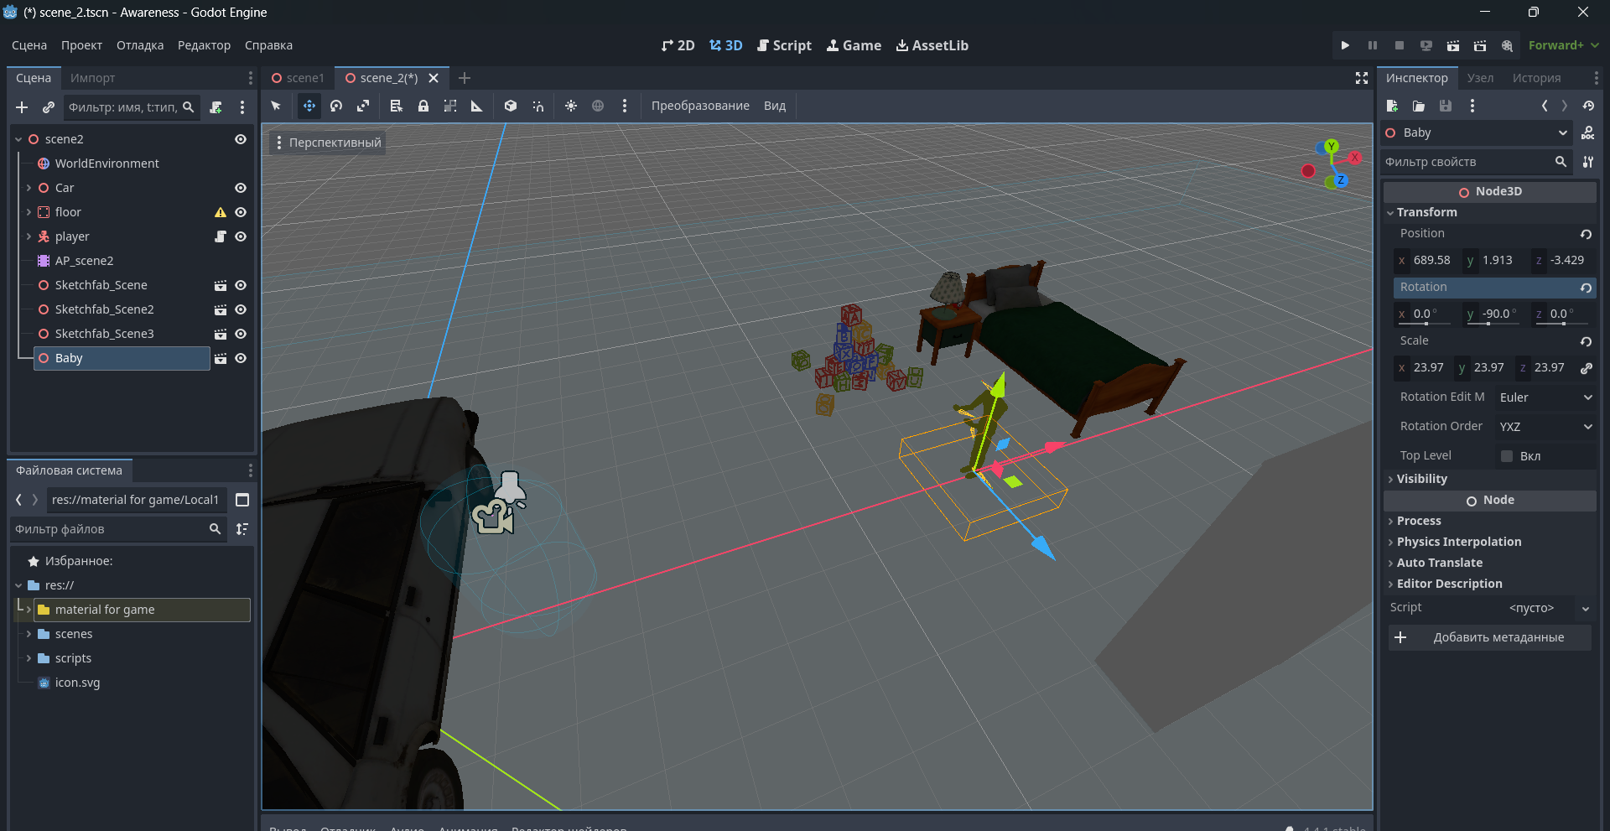Attach a script to the selected node
The image size is (1610, 831).
click(216, 107)
